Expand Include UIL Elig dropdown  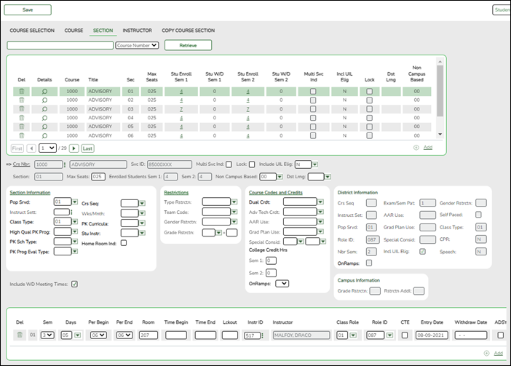(314, 164)
